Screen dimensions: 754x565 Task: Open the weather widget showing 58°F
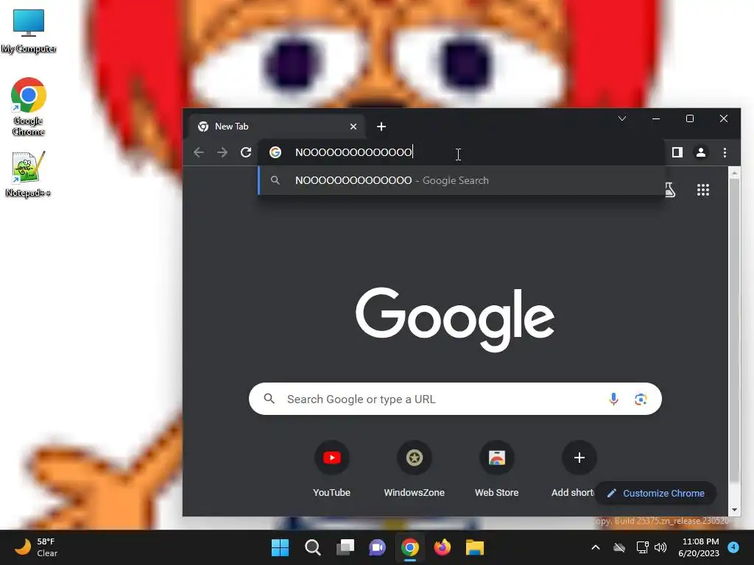[x=36, y=547]
